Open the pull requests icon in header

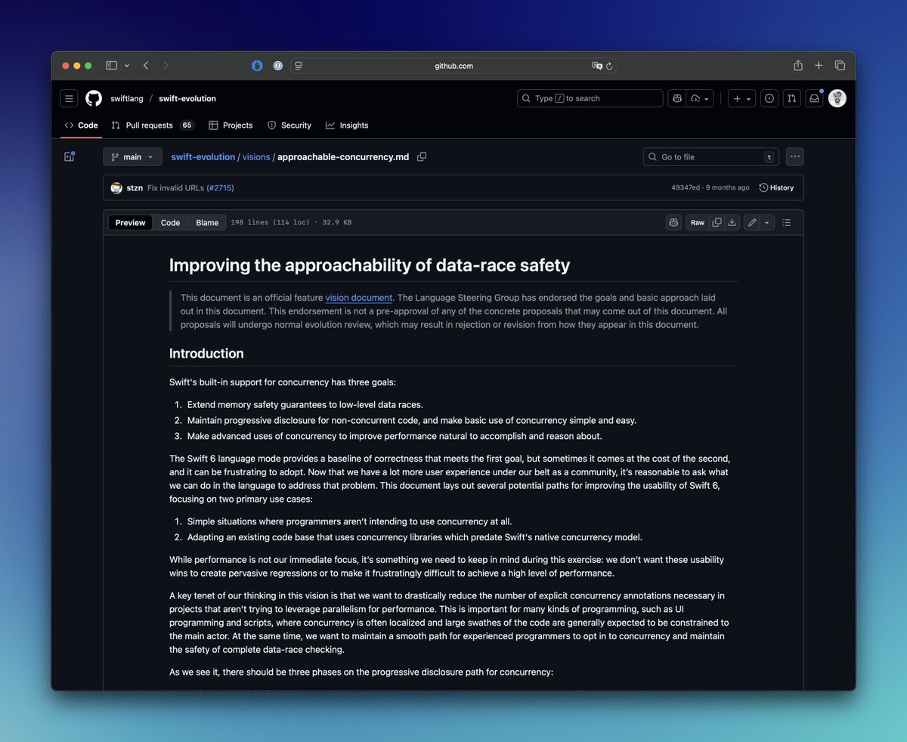pyautogui.click(x=791, y=98)
